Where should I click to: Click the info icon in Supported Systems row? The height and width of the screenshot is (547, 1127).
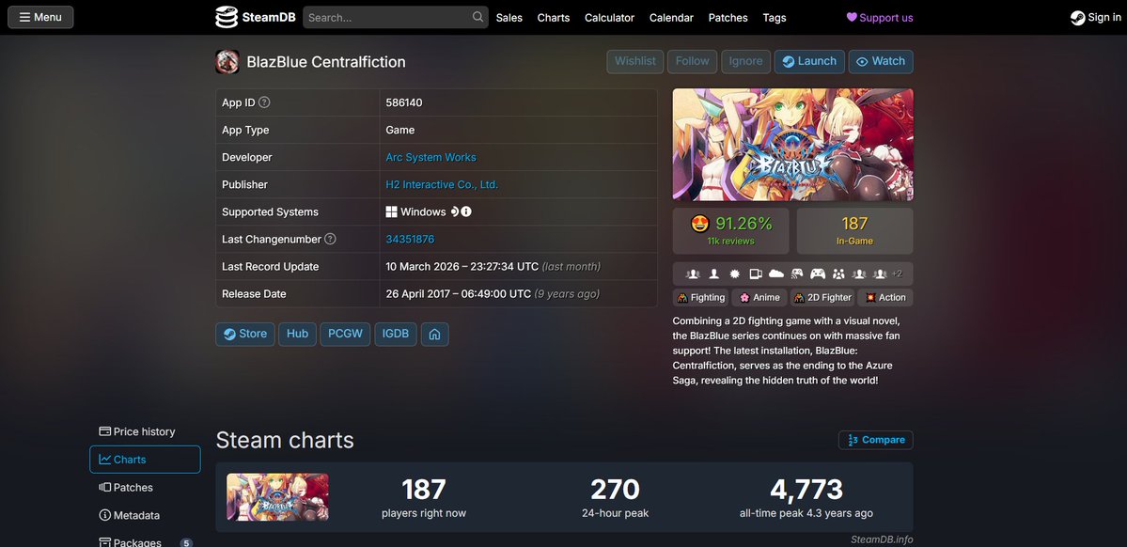tap(466, 212)
